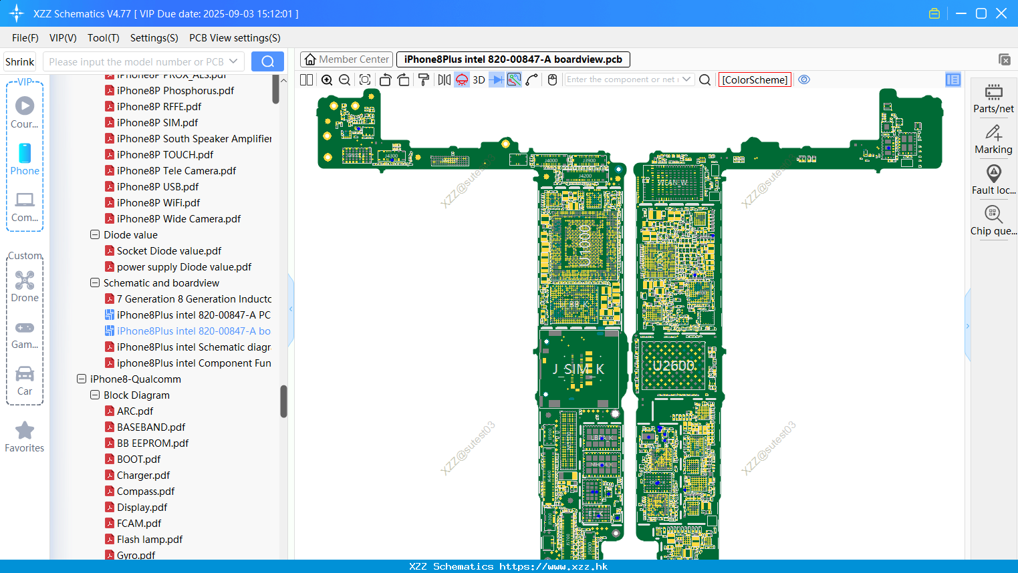Viewport: 1018px width, 573px height.
Task: Select the Computer category
Action: (25, 207)
